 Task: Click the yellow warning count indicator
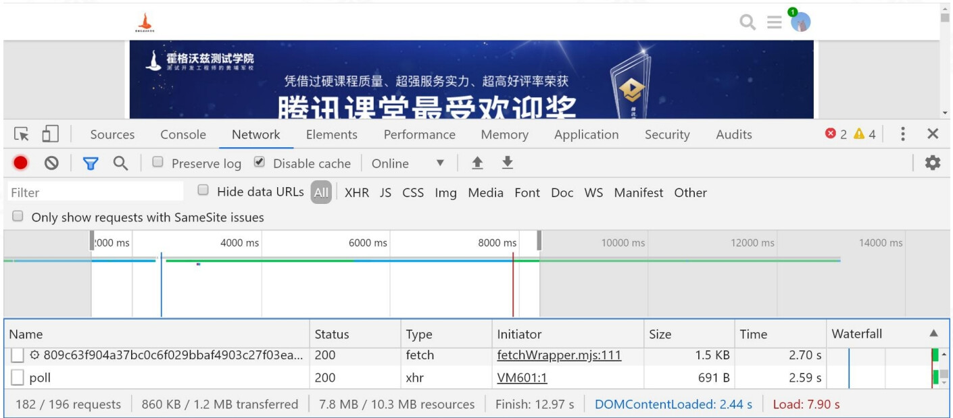point(864,134)
